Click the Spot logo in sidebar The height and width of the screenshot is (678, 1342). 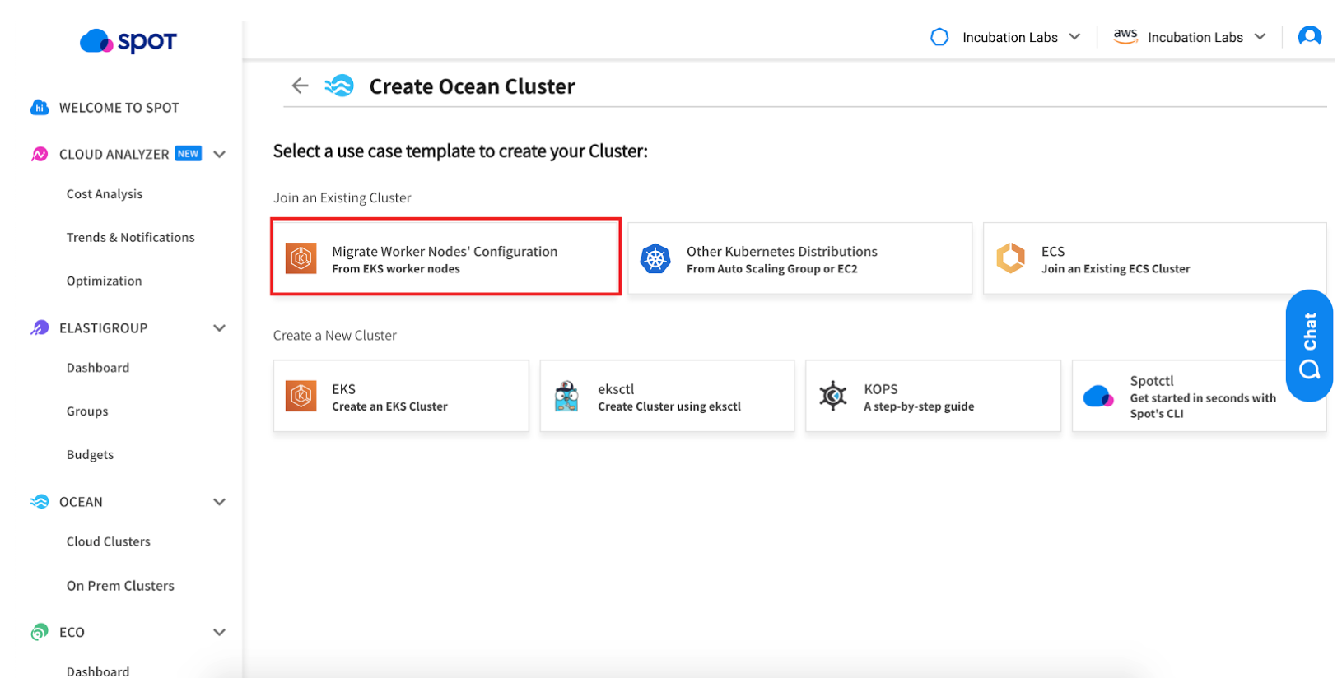pos(128,41)
